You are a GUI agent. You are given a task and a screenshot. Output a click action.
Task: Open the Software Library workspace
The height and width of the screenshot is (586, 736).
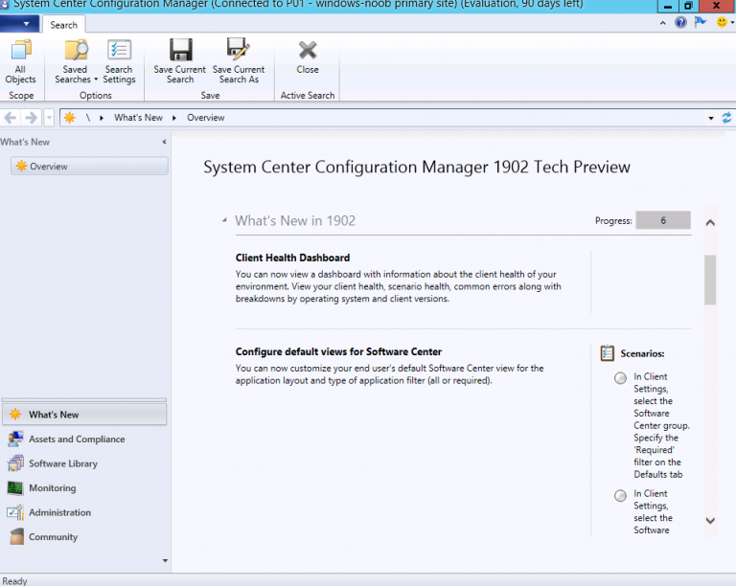(84, 463)
